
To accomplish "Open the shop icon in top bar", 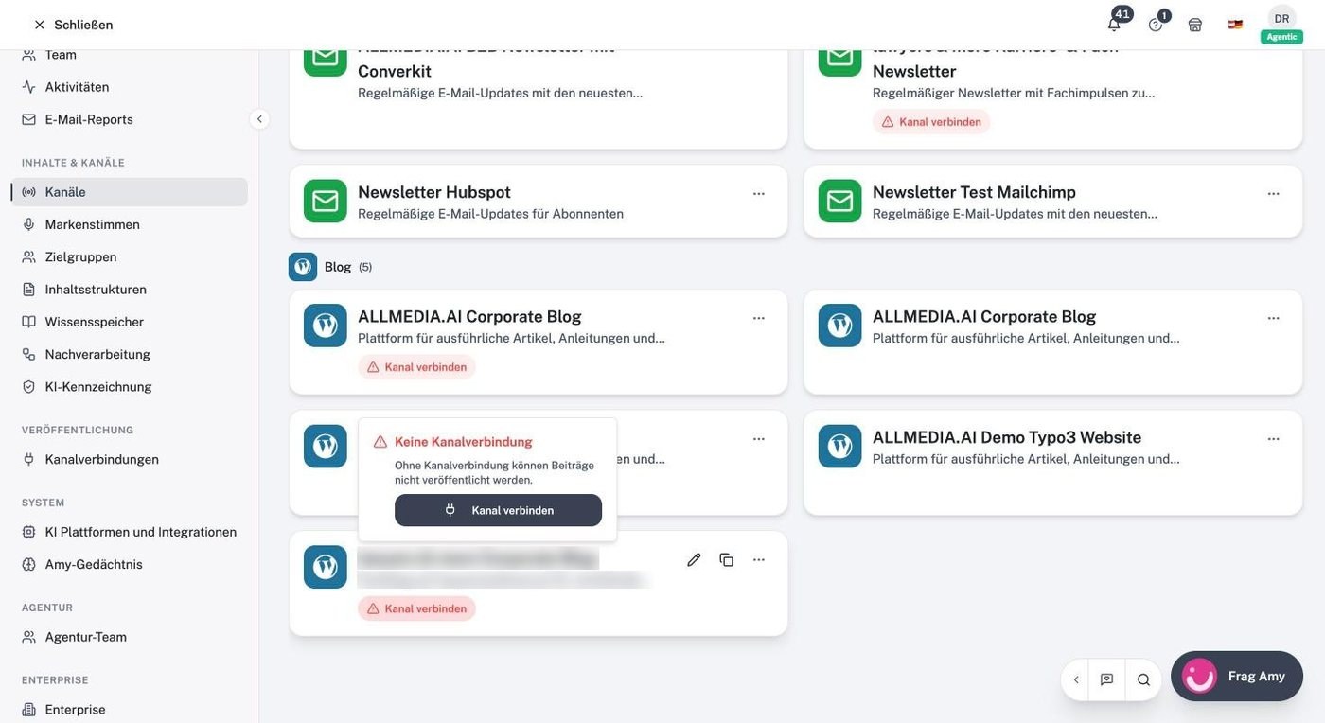I will (x=1195, y=25).
